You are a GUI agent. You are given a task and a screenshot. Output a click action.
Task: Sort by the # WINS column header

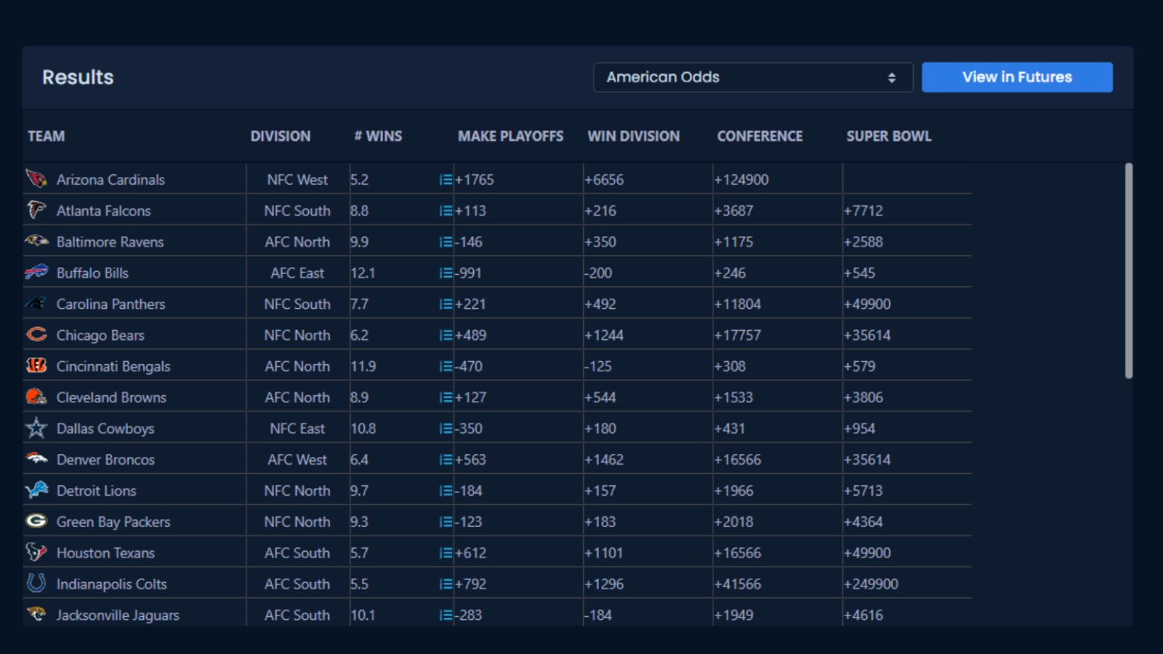coord(378,136)
